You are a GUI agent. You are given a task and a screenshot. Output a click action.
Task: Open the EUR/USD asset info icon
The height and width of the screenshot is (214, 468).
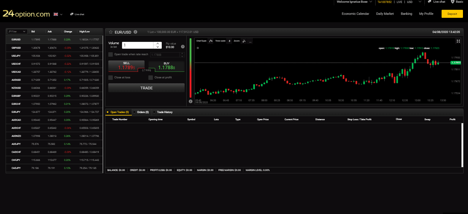pos(135,32)
